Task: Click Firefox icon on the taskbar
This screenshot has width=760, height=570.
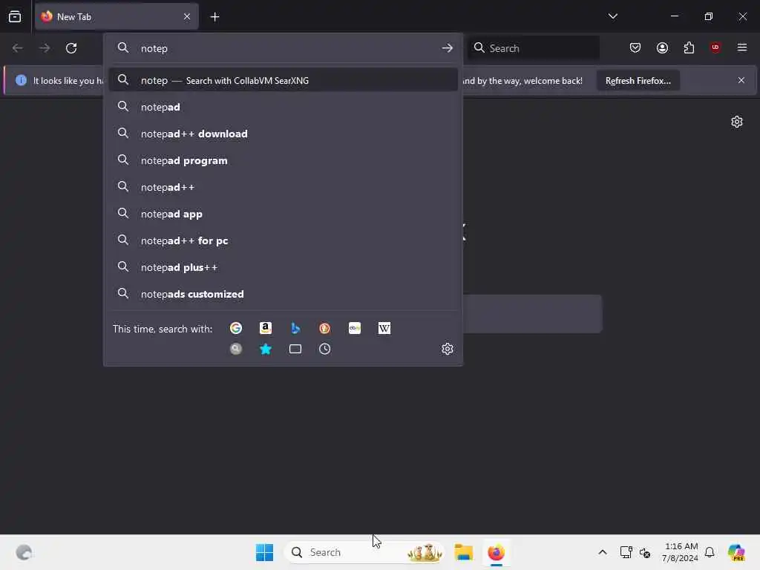Action: click(496, 552)
